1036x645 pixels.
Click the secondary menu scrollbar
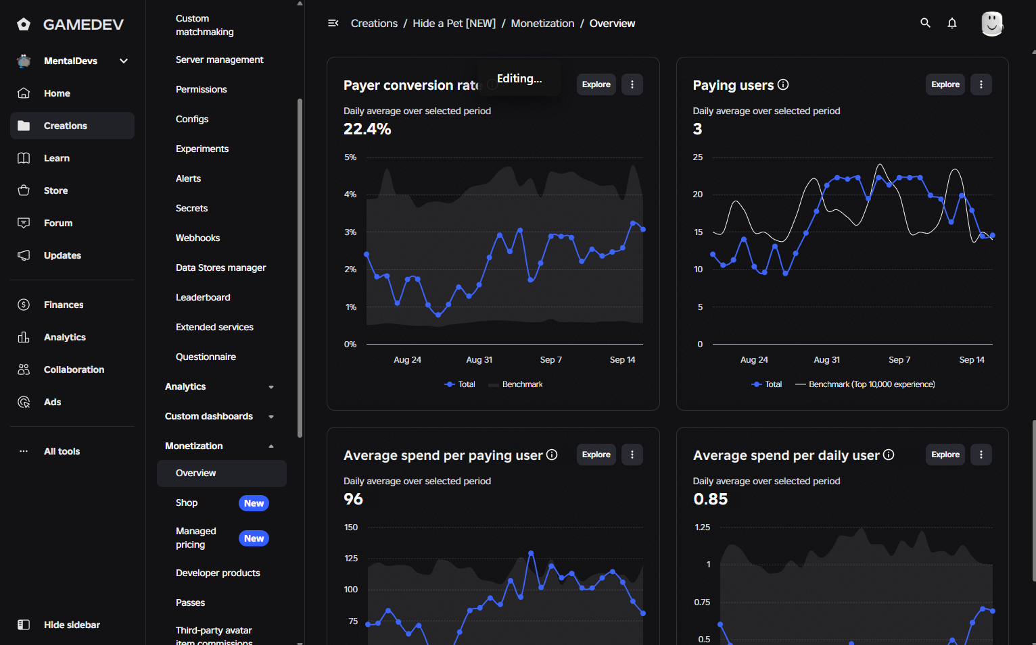point(300,268)
